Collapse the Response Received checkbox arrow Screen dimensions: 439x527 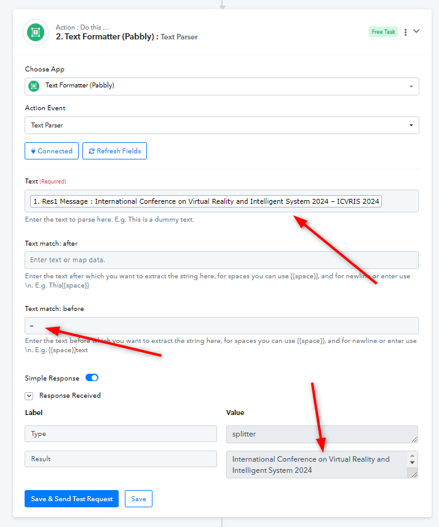point(29,396)
